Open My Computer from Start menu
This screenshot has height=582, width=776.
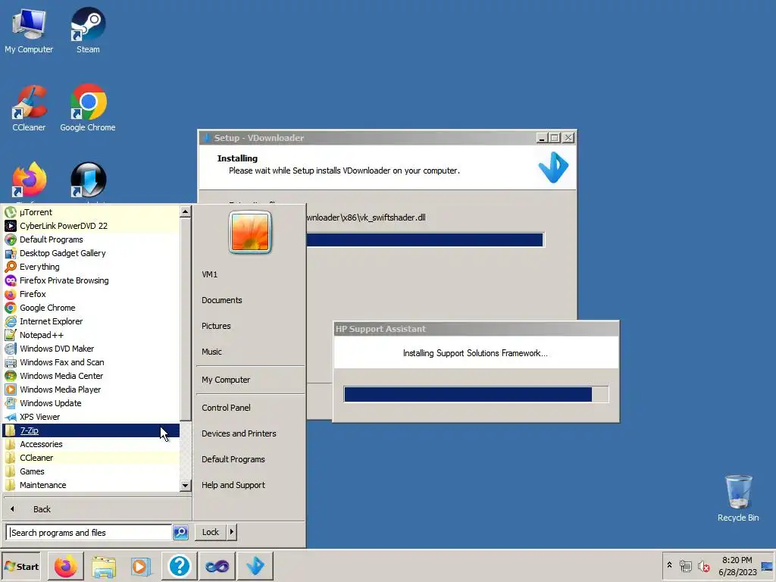click(250, 380)
